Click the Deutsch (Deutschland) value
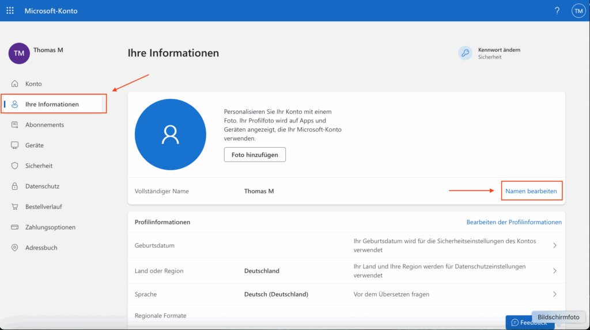590x330 pixels. (x=276, y=294)
